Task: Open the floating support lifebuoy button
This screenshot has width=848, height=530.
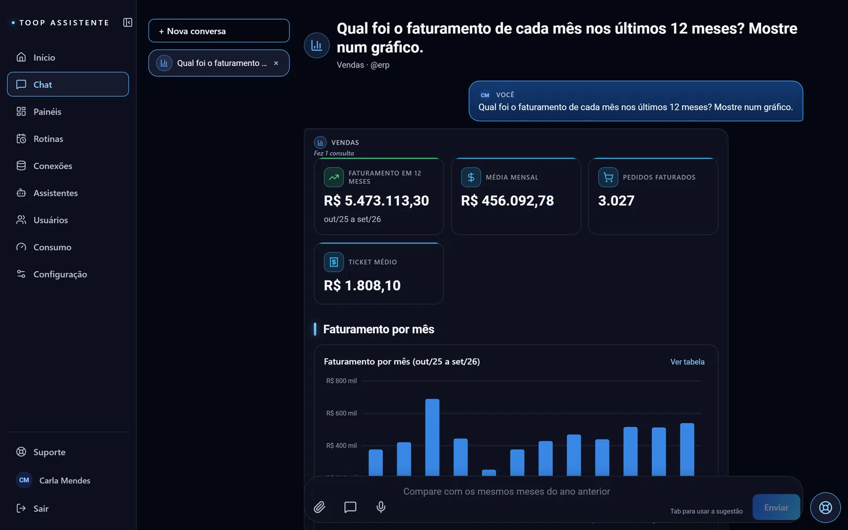Action: point(825,507)
